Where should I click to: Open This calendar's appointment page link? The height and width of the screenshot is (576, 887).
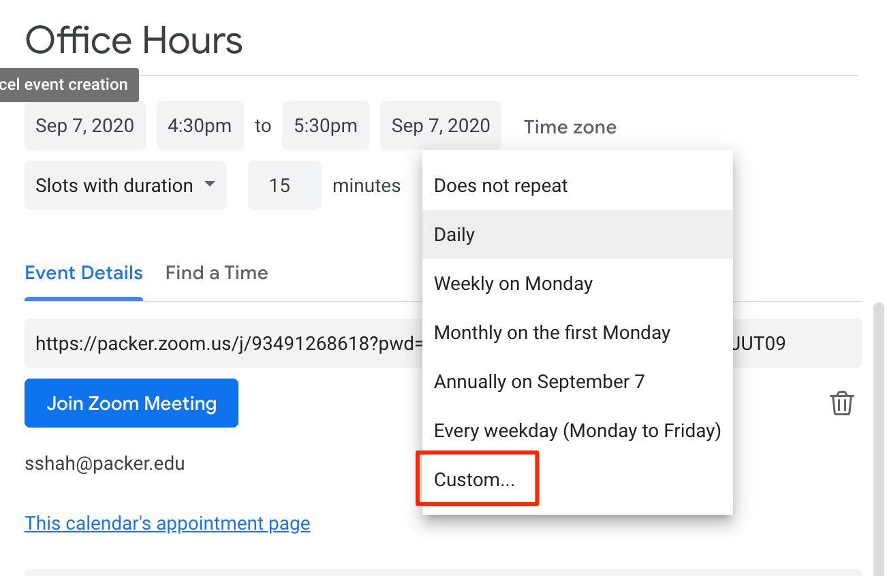(168, 524)
